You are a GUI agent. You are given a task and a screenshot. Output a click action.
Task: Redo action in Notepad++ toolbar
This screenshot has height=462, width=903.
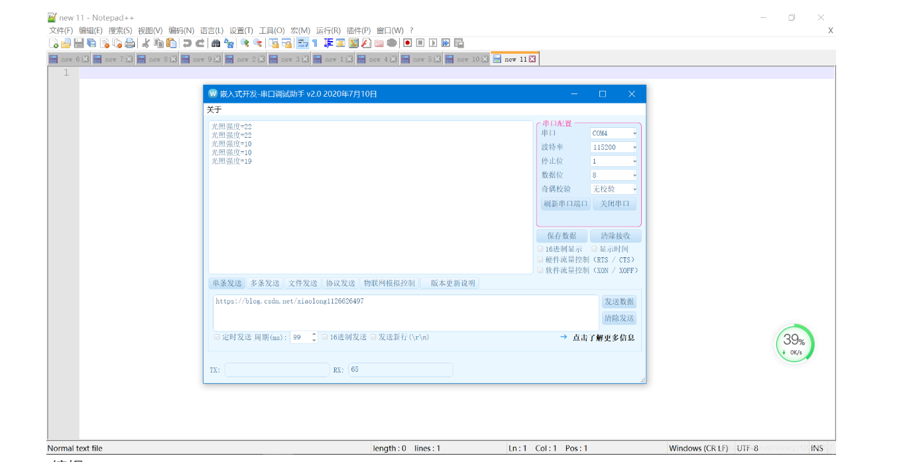[x=200, y=43]
